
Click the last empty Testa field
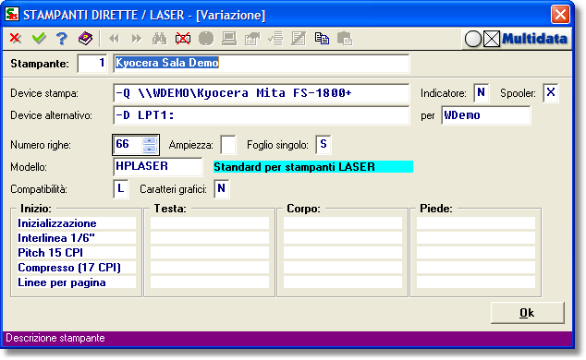(x=210, y=282)
